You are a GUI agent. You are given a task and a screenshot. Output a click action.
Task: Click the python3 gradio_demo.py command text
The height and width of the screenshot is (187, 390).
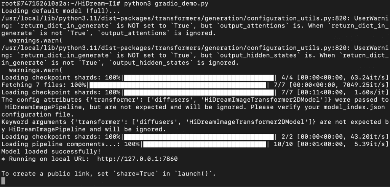(x=166, y=3)
